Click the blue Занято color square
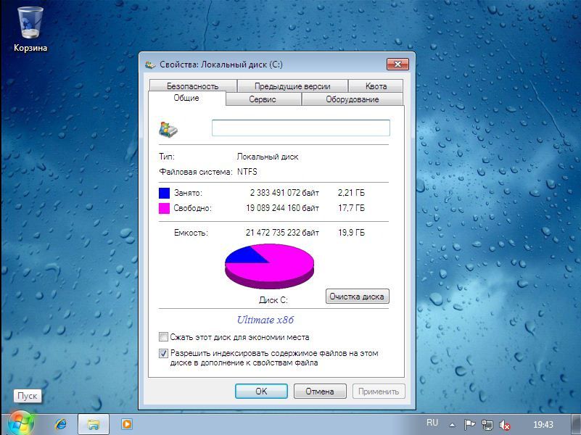 point(165,193)
